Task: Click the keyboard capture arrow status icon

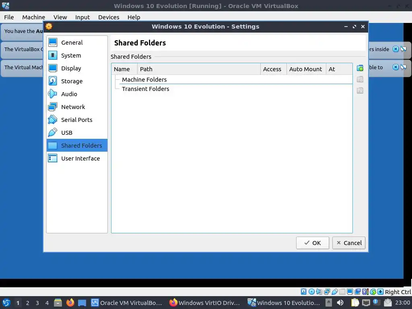Action: tap(381, 292)
